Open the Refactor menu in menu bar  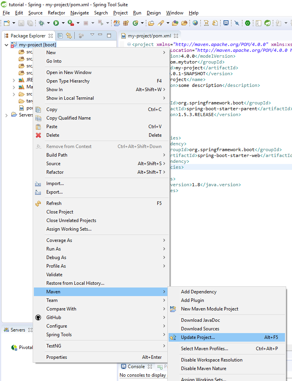pos(56,13)
